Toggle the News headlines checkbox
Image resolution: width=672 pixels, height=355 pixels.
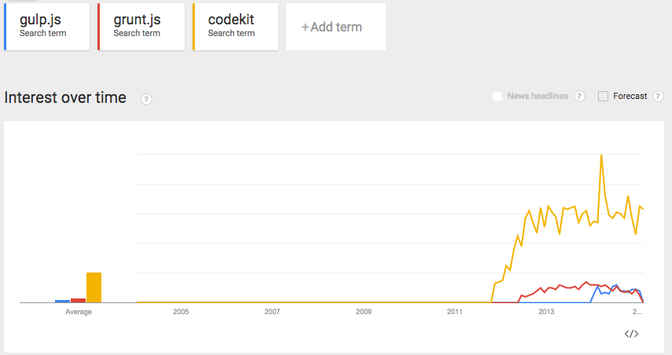(498, 97)
